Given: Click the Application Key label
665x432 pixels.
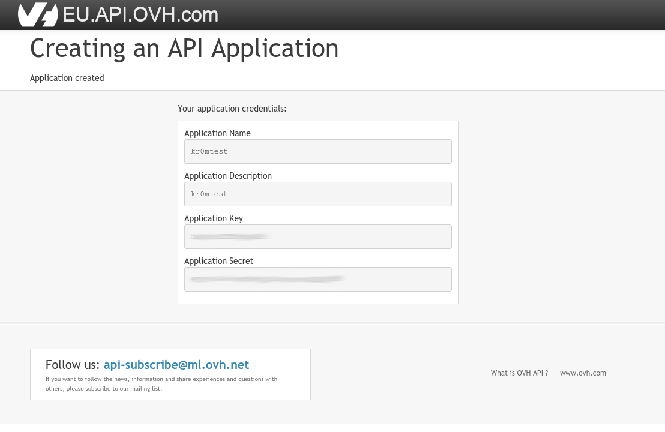Looking at the screenshot, I should [213, 218].
